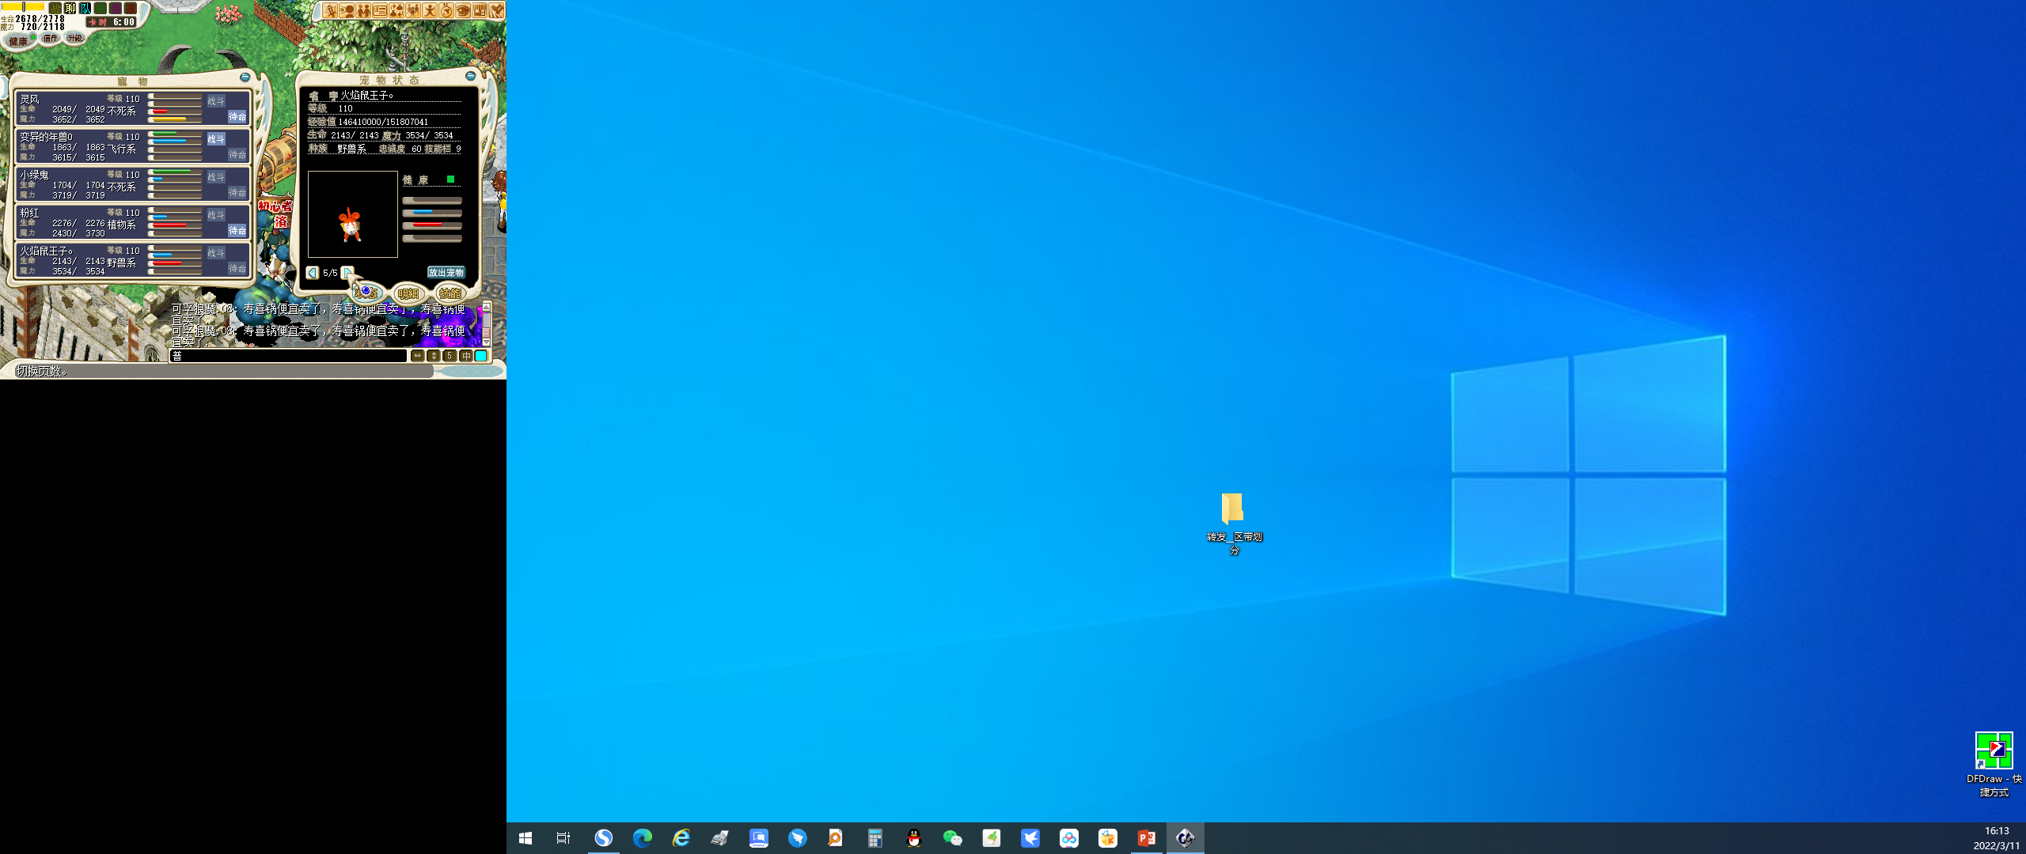Viewport: 2026px width, 854px height.
Task: Click the last top toolbar icon
Action: point(496,10)
